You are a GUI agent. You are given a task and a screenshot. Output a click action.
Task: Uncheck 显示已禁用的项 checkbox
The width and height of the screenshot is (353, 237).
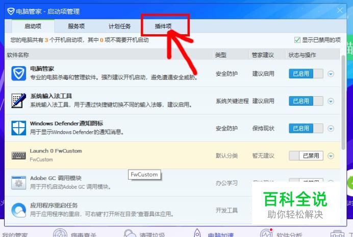click(x=297, y=40)
